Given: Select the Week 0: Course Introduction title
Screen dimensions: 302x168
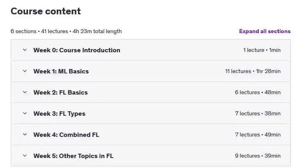Looking at the screenshot, I should [77, 50].
